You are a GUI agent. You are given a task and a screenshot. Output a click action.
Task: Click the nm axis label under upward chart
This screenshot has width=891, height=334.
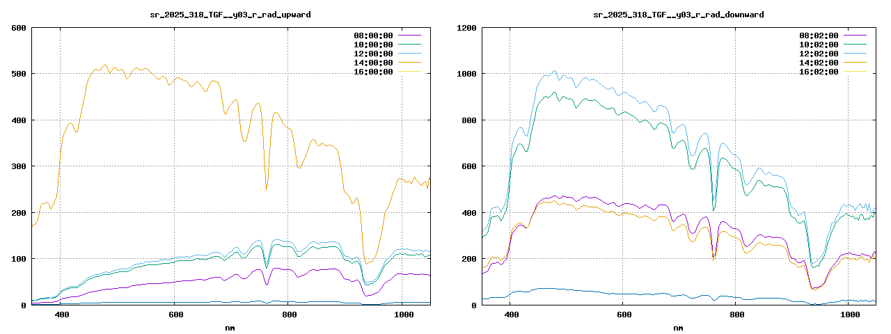coord(230,327)
